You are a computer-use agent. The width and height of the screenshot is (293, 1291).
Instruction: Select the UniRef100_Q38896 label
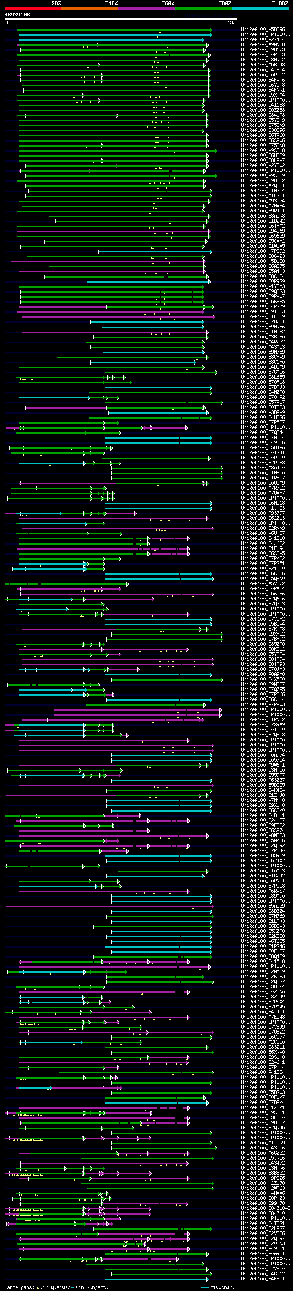[x=263, y=131]
